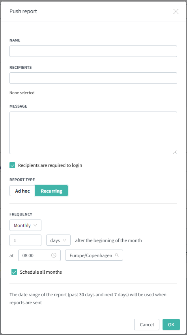Toggle the Schedule all months checkbox
Screen dimensions: 187x335
(x=14, y=272)
